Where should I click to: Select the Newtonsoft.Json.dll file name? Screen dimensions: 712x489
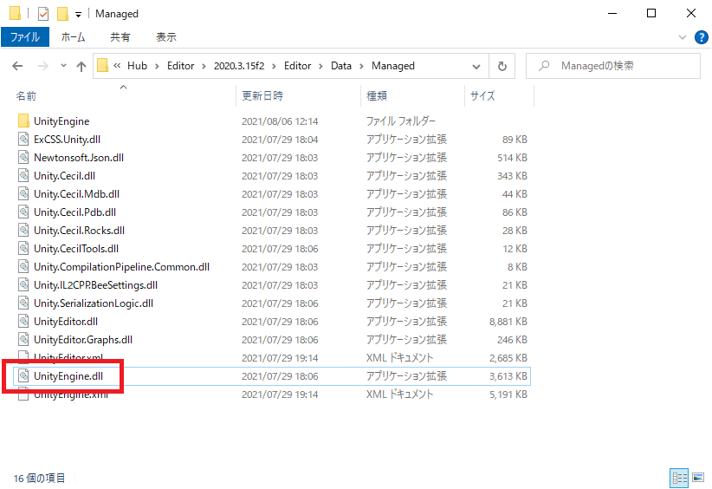tap(79, 158)
